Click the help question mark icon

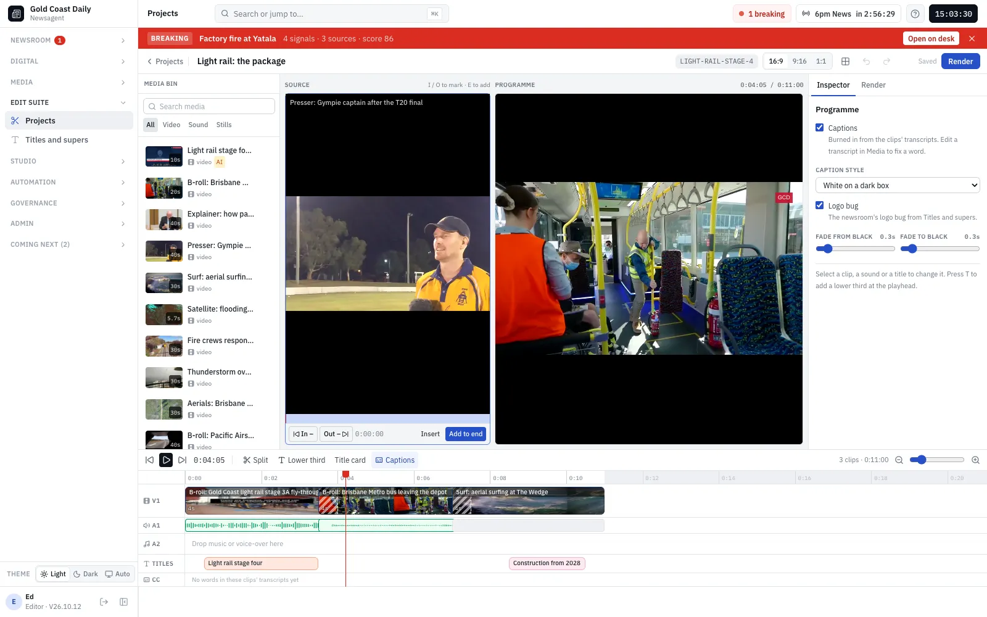click(915, 14)
